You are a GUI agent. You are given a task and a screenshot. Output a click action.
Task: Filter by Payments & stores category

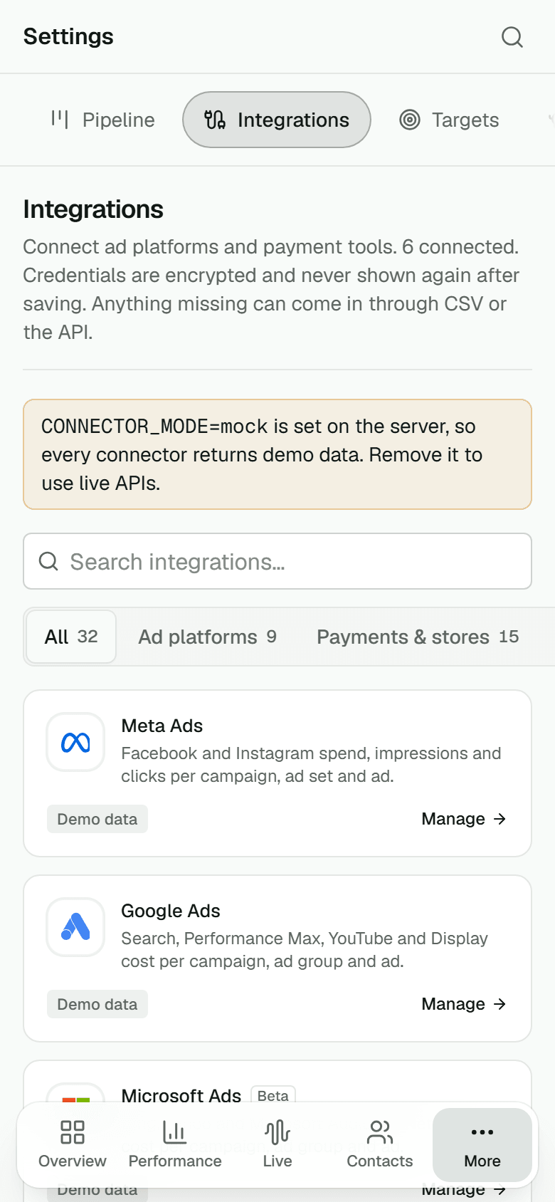coord(418,637)
